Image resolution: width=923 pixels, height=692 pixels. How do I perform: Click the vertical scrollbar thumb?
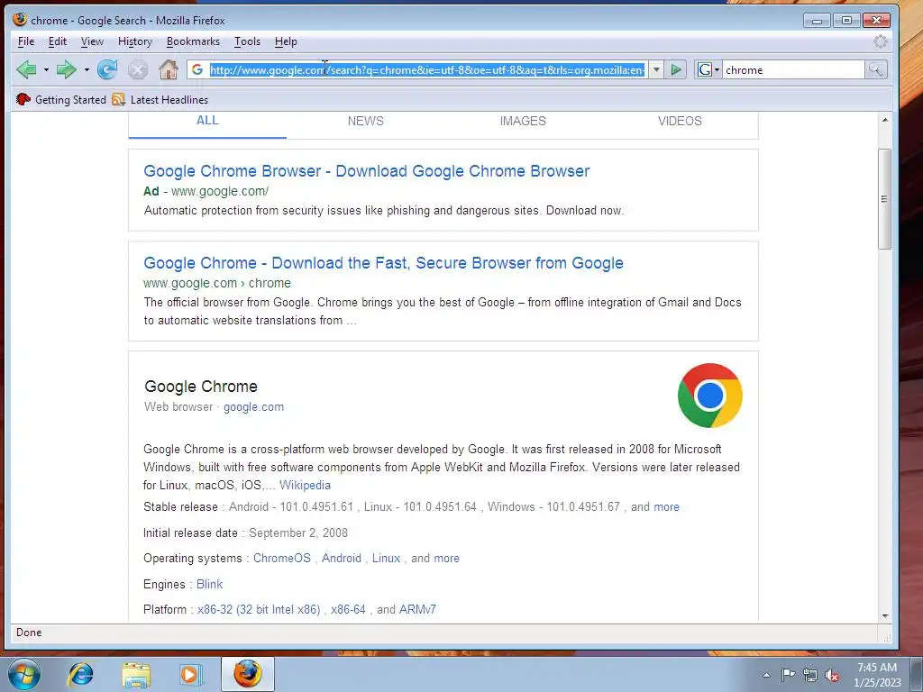pyautogui.click(x=884, y=199)
